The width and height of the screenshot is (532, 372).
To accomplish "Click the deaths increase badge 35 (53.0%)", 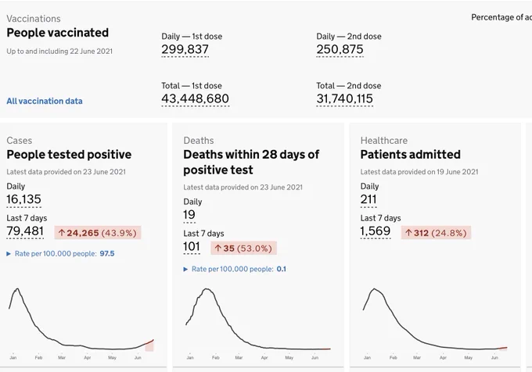I will 243,248.
